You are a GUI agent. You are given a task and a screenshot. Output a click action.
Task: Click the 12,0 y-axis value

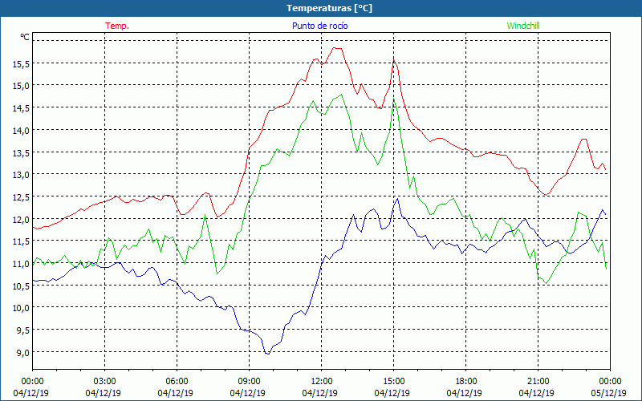point(19,219)
